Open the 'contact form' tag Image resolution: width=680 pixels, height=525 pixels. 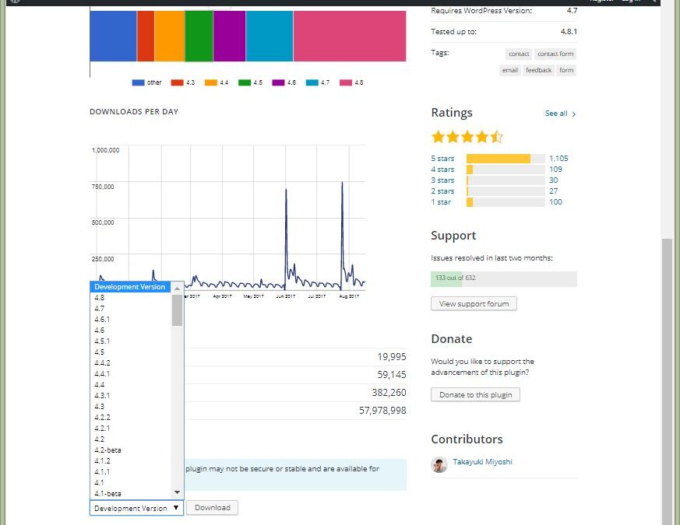coord(555,54)
